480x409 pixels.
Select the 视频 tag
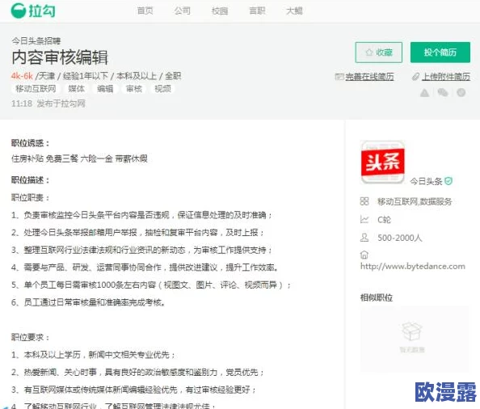coord(163,89)
